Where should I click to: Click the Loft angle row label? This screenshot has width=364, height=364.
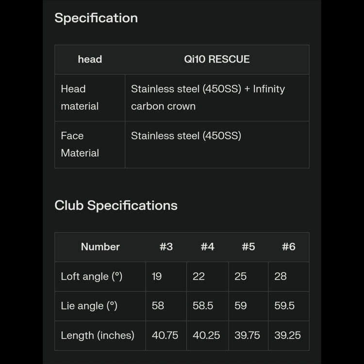[91, 276]
